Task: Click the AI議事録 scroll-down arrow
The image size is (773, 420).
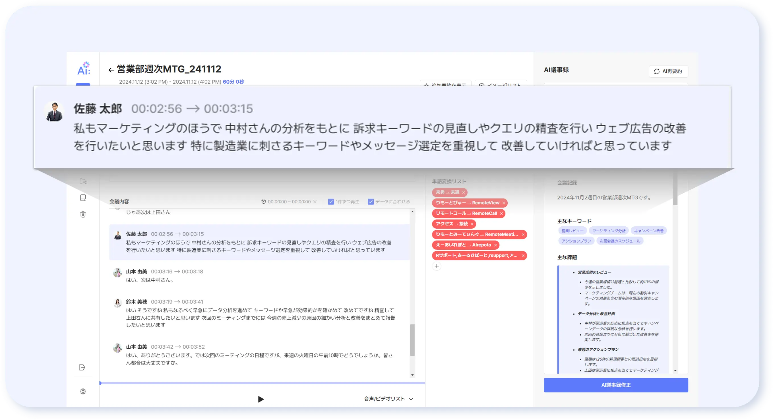Action: [x=675, y=371]
